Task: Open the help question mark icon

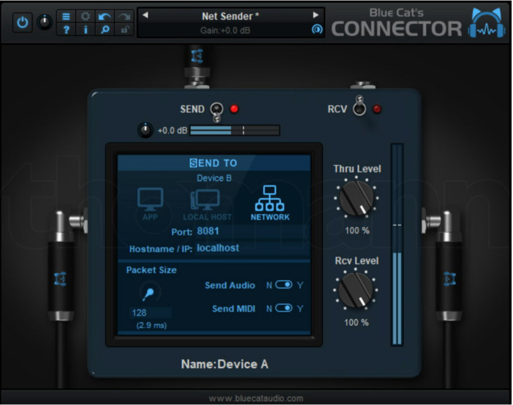Action: (66, 29)
